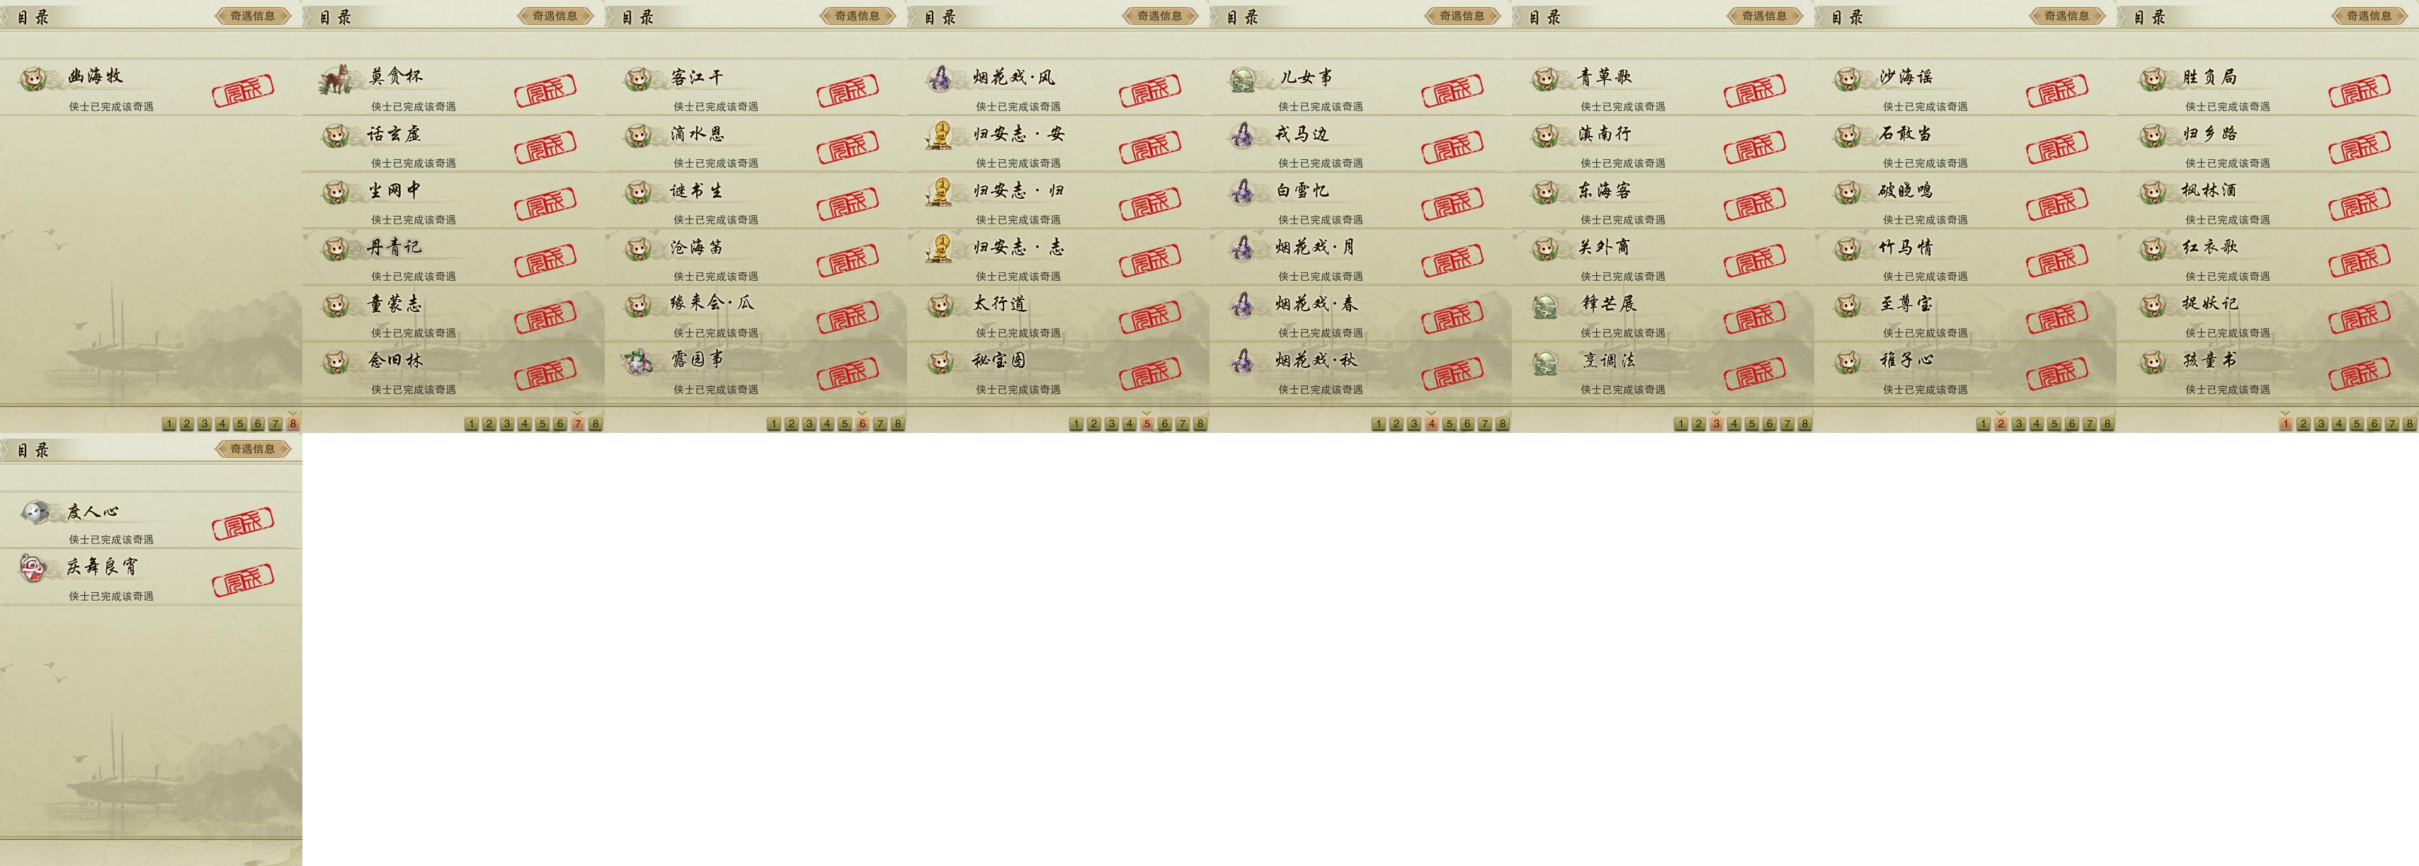Open 奇遇信息 in the panel listing 度人心

[253, 449]
